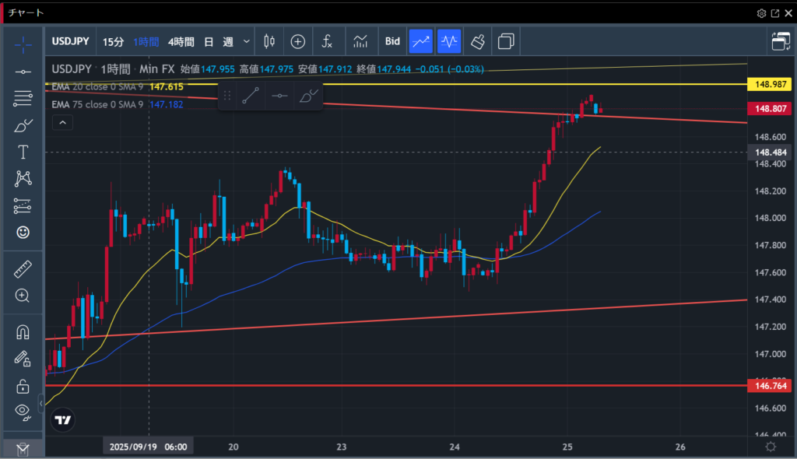
Task: Toggle magnet mode for drawings
Action: tap(23, 332)
